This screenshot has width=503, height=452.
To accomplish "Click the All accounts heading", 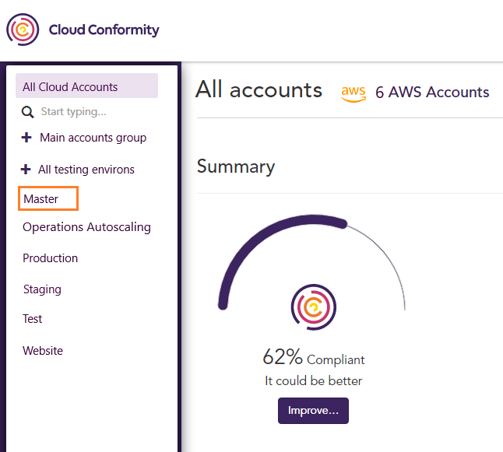I will click(259, 89).
